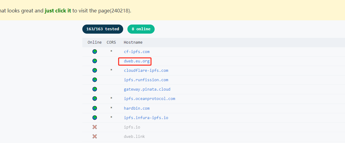
Task: Click the globe icon next to hardbin.com
Action: (x=95, y=108)
